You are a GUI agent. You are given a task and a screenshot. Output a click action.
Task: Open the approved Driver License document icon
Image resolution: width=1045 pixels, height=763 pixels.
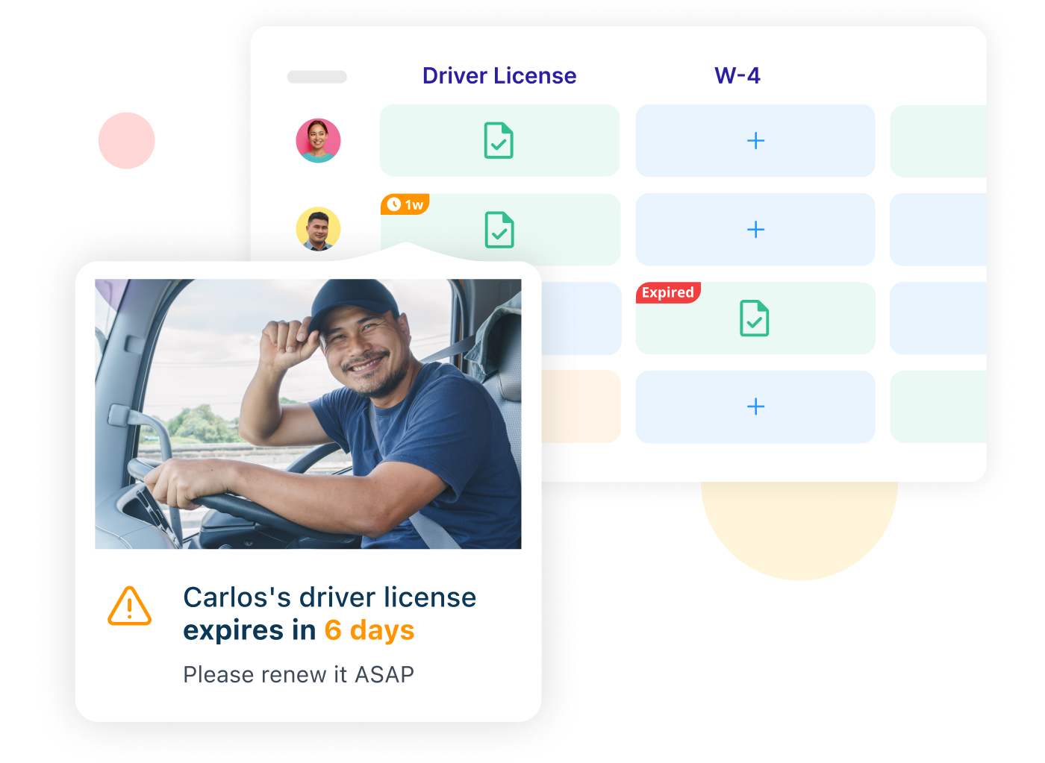coord(499,140)
